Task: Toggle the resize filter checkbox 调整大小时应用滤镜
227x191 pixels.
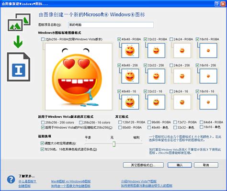Action: [x=42, y=143]
